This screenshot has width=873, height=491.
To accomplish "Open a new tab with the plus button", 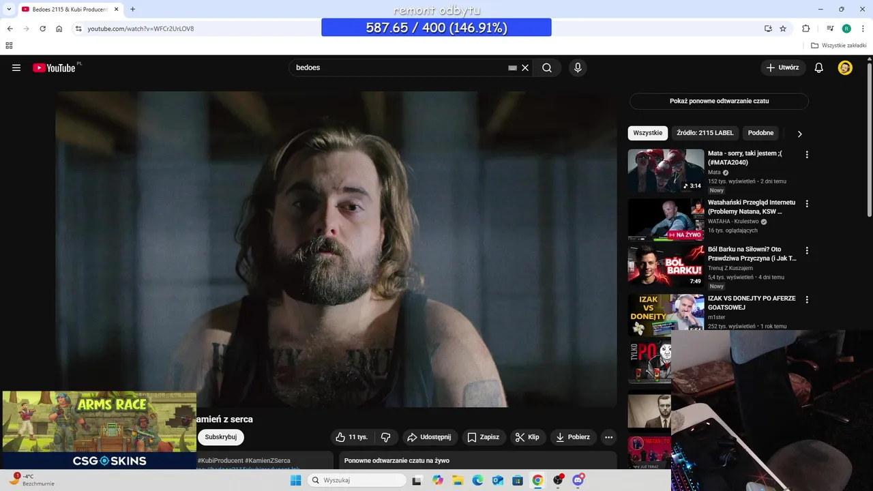I will tap(132, 9).
